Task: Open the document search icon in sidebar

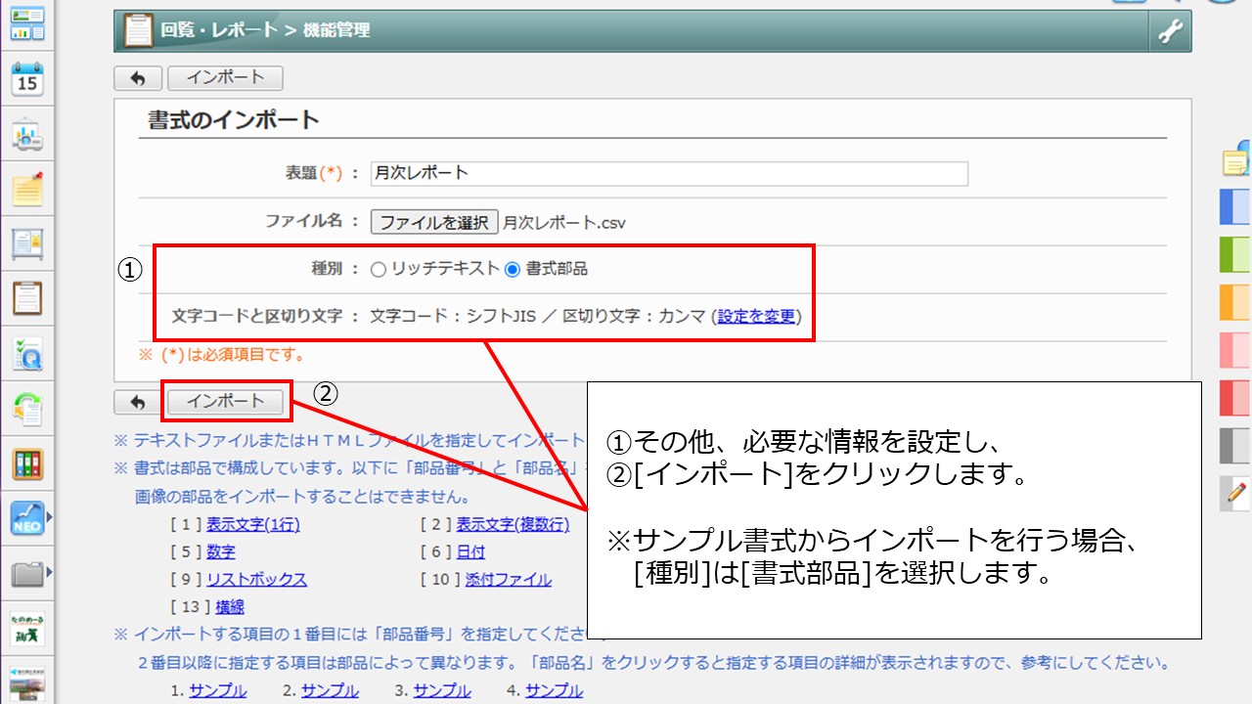Action: coord(27,353)
